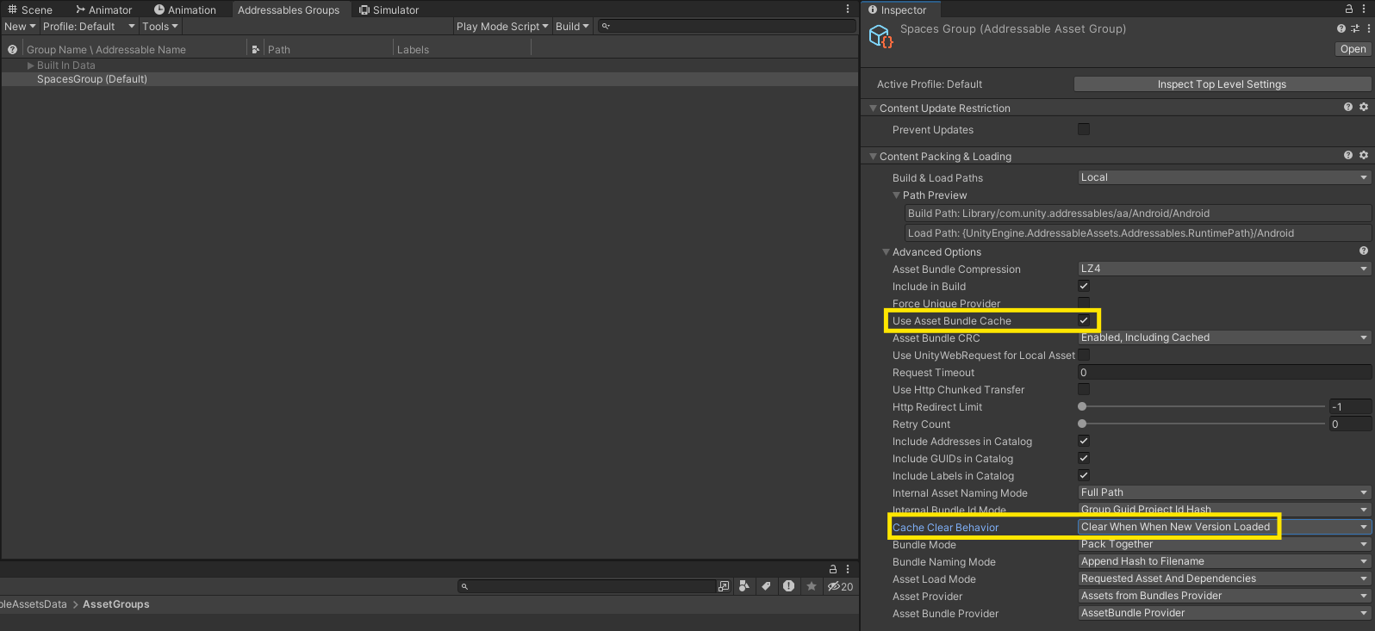The height and width of the screenshot is (631, 1375).
Task: Open the Cache Clear Behavior dropdown
Action: pyautogui.click(x=1223, y=527)
